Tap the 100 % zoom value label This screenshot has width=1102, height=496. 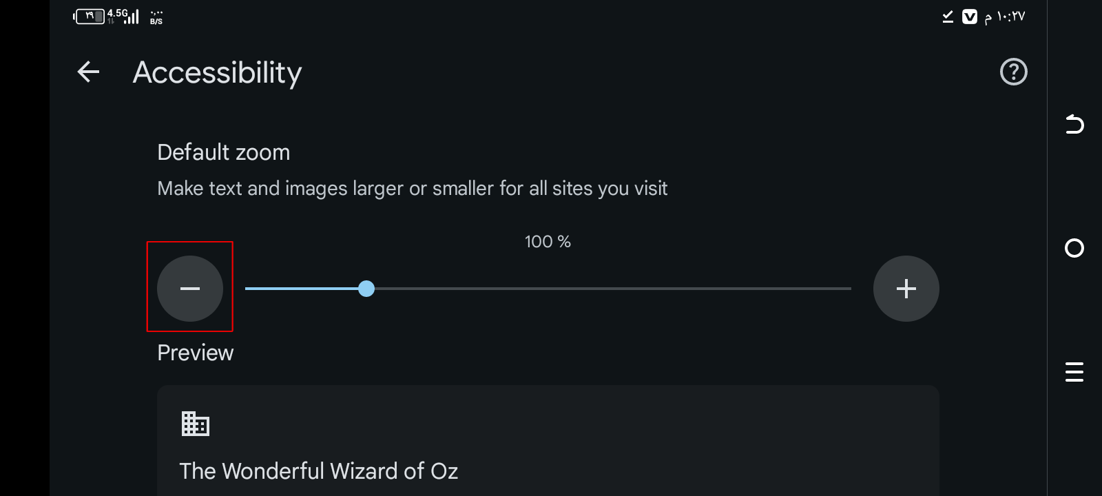(548, 242)
